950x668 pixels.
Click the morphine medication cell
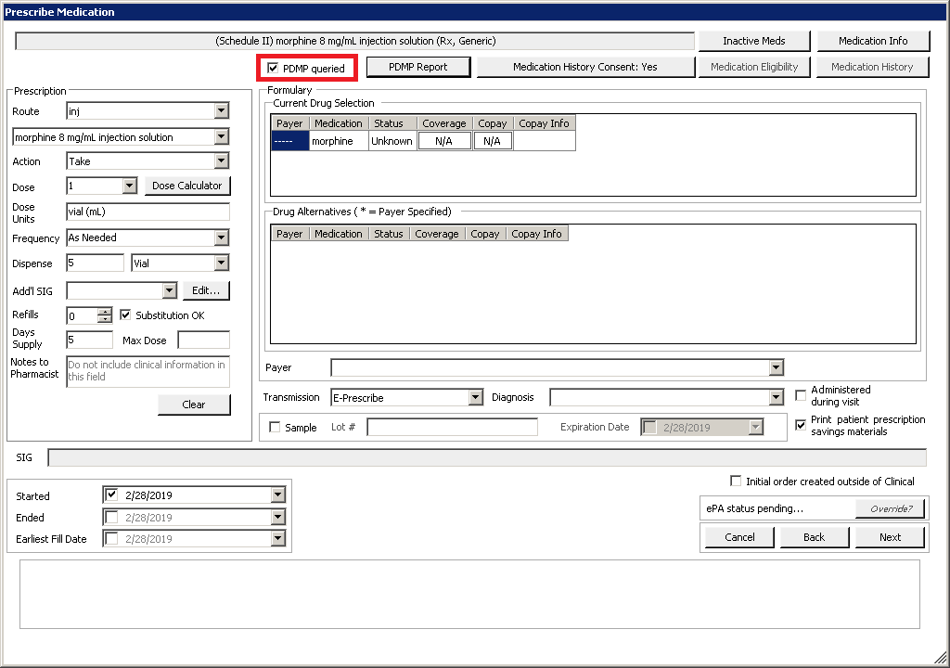click(339, 141)
